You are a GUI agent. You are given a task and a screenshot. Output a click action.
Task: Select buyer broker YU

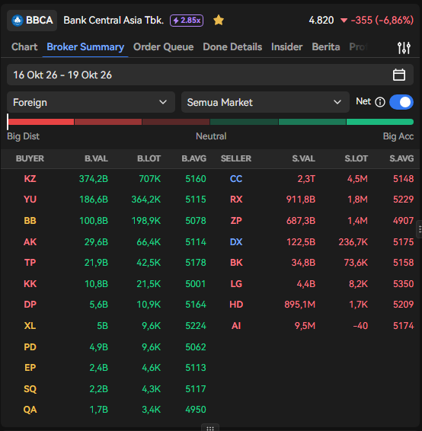tap(30, 200)
